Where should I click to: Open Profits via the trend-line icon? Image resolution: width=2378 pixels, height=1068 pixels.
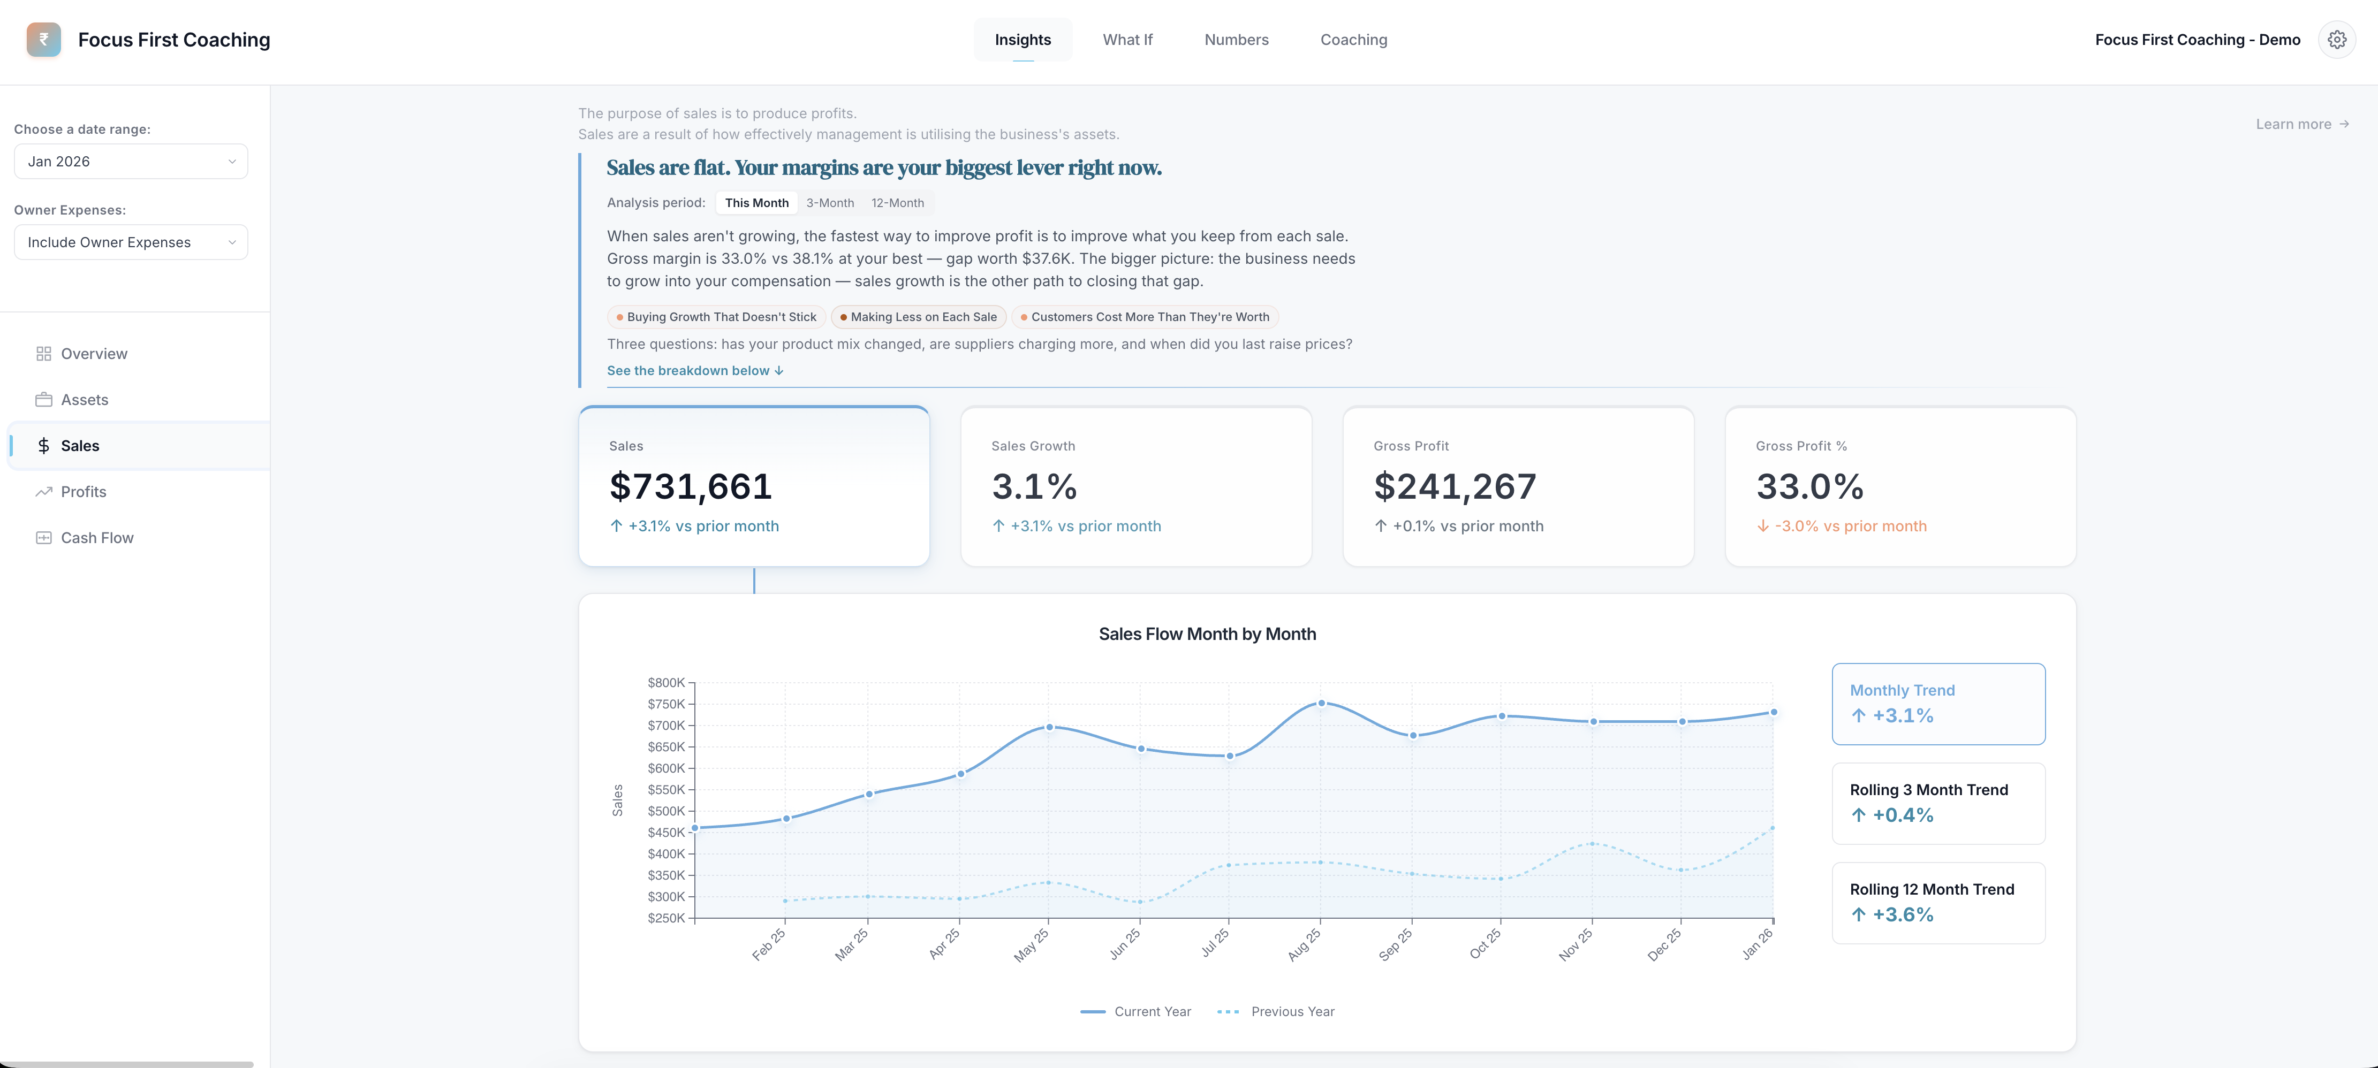coord(43,492)
